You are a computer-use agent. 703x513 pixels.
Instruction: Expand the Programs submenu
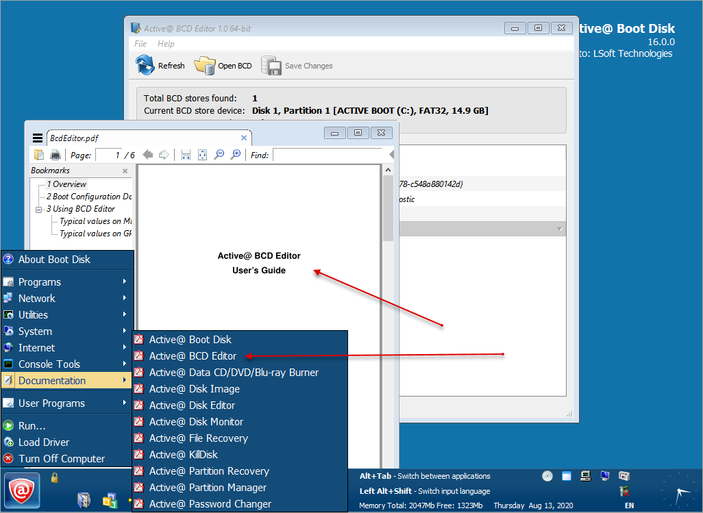(68, 281)
